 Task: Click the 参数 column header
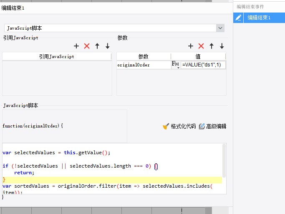[x=143, y=56]
